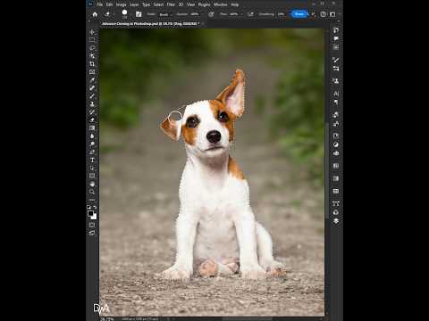Screen dimensions: 429x321
Task: Select the Path Selection tool
Action: [x=92, y=169]
